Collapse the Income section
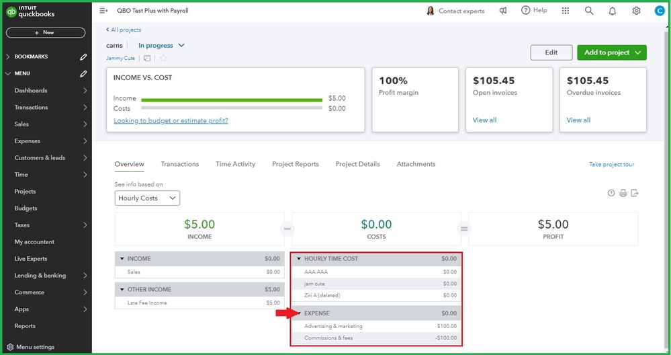 click(x=122, y=259)
